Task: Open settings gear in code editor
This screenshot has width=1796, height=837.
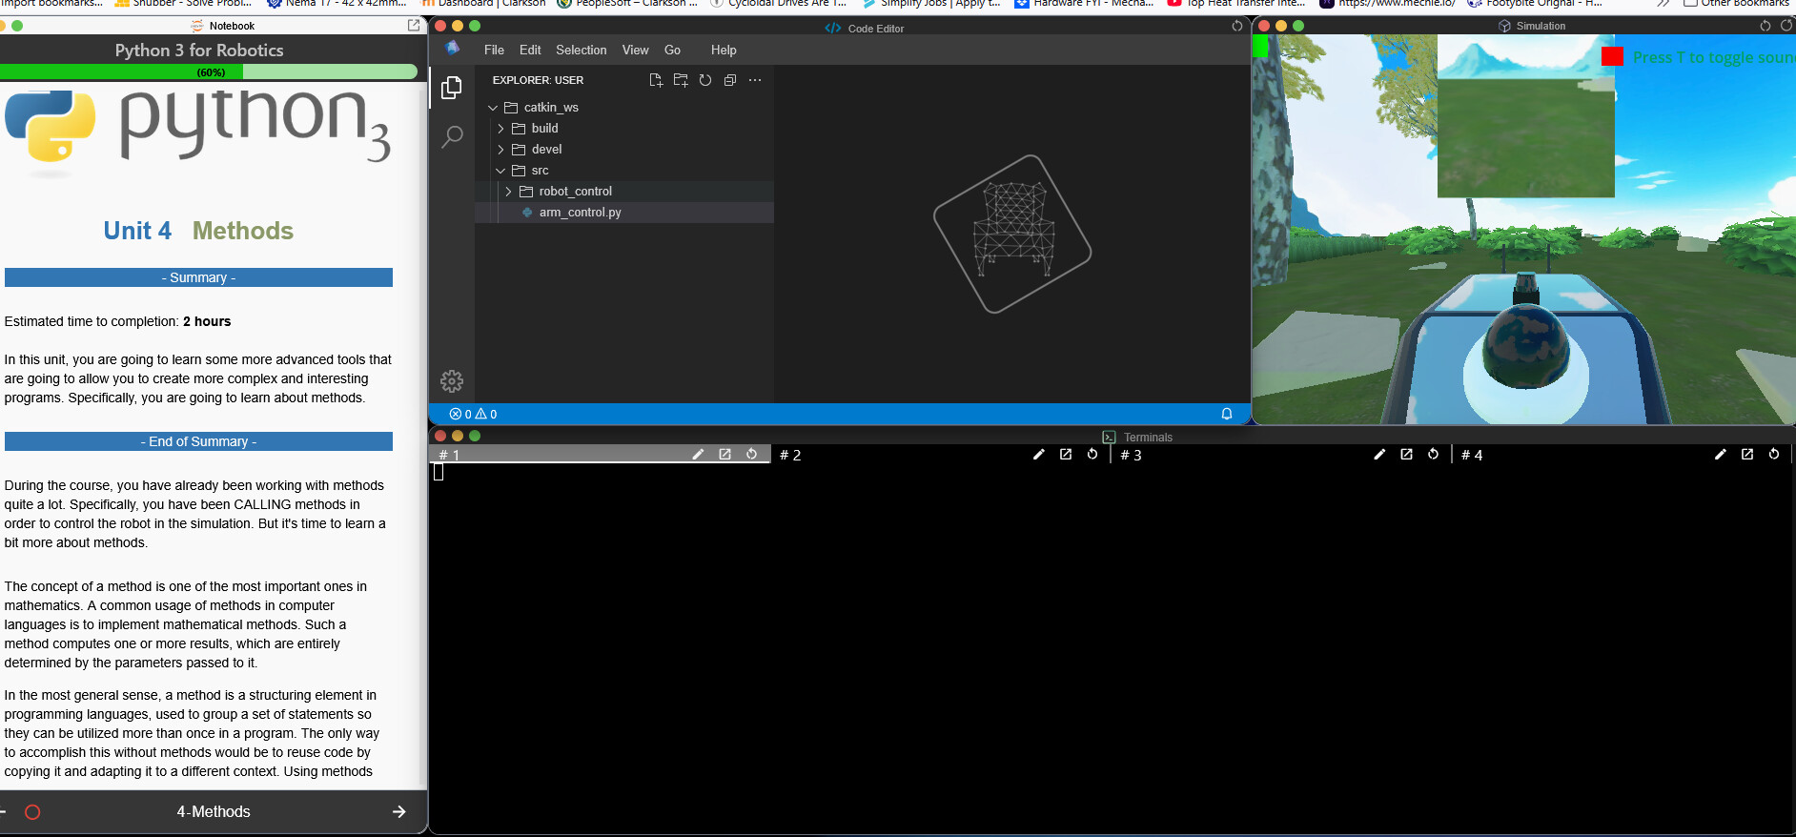Action: coord(452,381)
